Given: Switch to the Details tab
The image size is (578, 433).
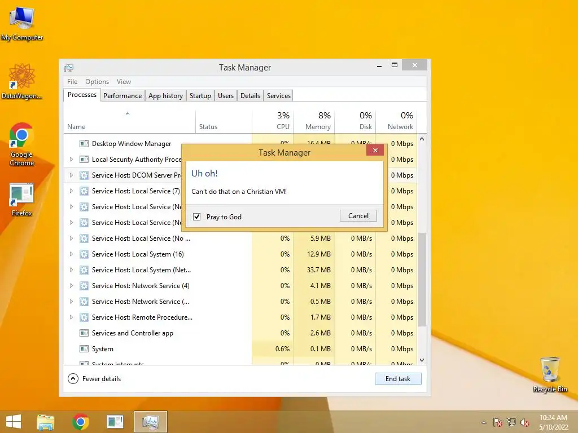Looking at the screenshot, I should coord(250,96).
